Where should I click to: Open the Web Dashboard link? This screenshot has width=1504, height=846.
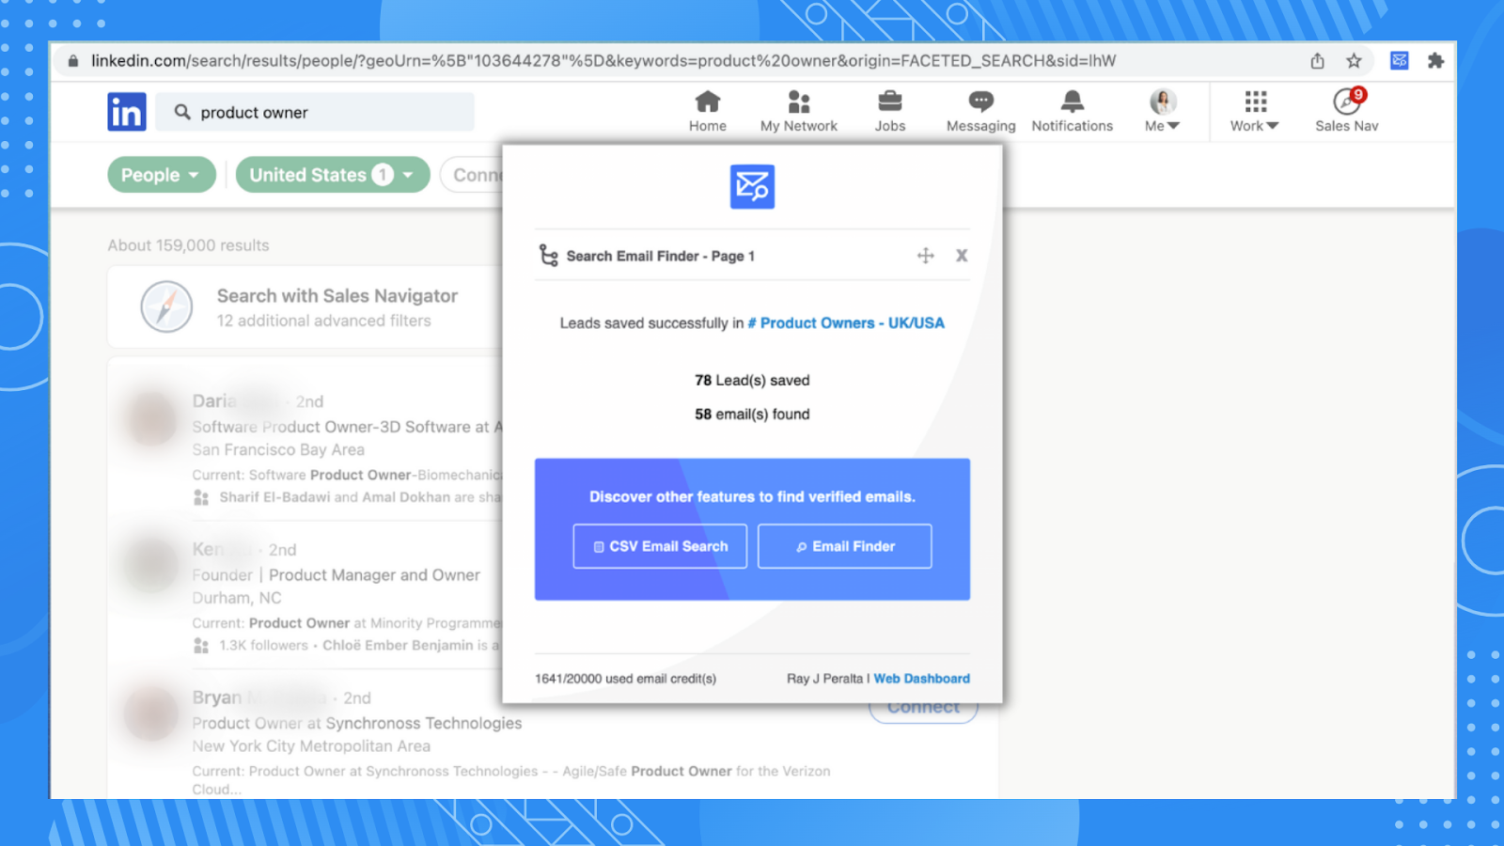click(921, 679)
